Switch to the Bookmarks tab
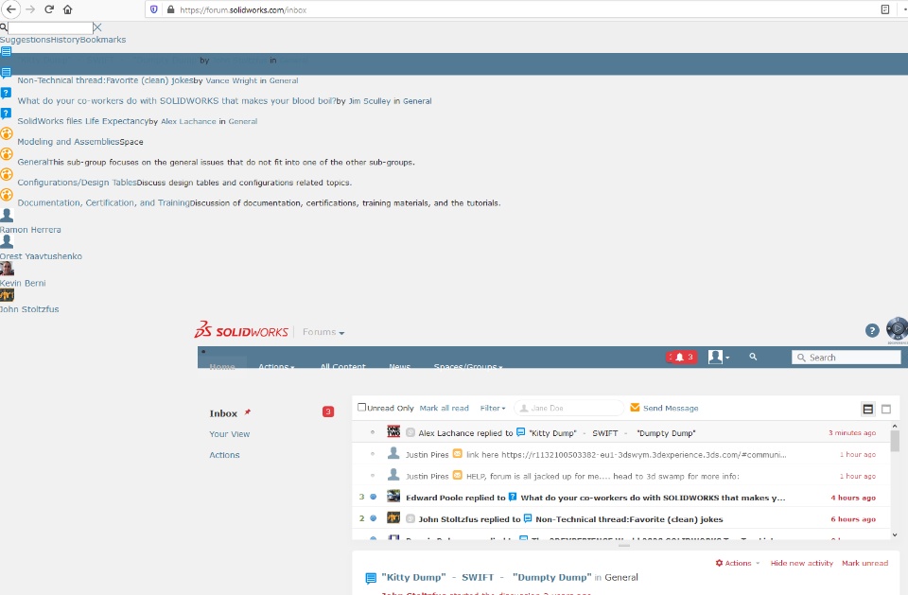908x595 pixels. point(103,40)
